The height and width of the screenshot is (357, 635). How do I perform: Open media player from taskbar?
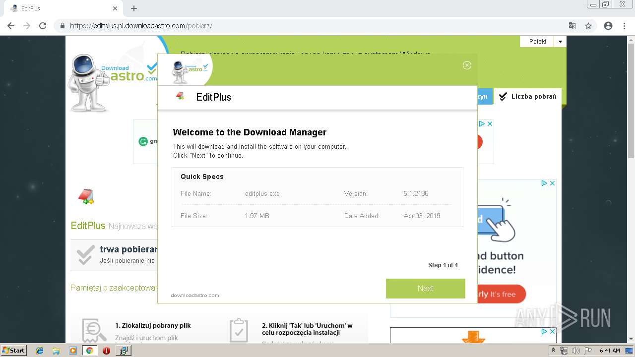(73, 351)
